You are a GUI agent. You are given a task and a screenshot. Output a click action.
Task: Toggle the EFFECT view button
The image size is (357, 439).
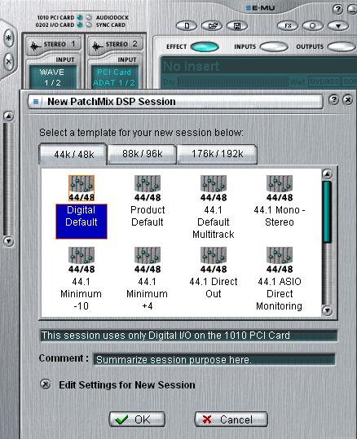click(x=205, y=46)
